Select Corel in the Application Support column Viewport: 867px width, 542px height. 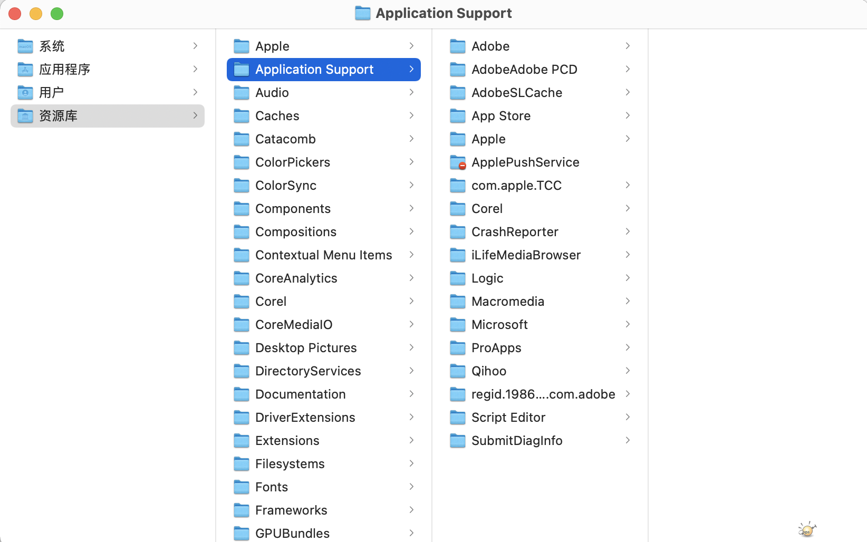click(540, 209)
